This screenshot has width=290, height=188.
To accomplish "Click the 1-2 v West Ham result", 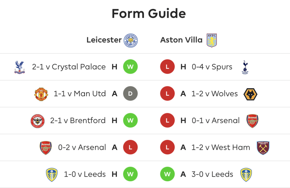I will point(221,147).
